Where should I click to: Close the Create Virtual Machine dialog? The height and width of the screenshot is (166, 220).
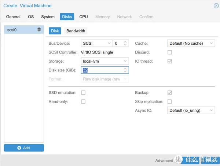click(216, 5)
